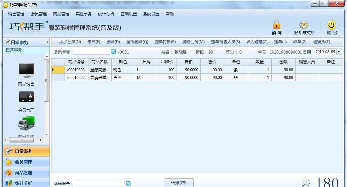Click the 统计分析 chart icon
This screenshot has width=347, height=187.
pos(8,183)
